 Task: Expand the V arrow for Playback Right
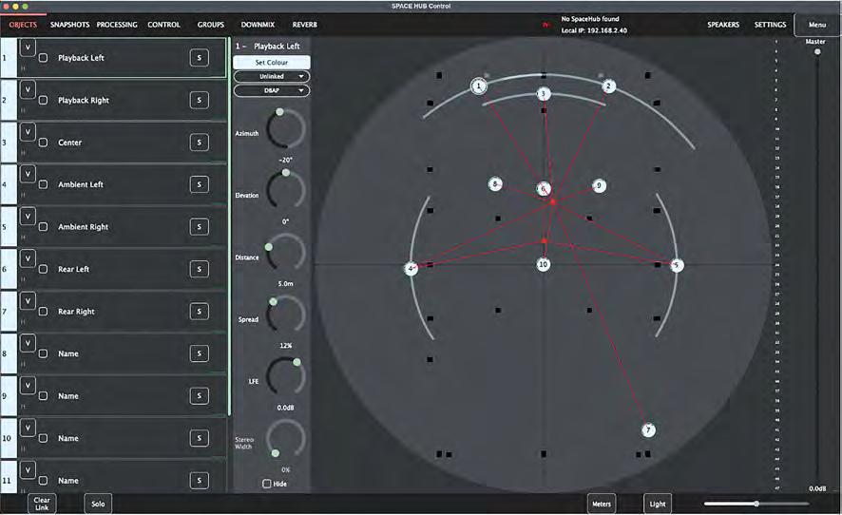(28, 89)
